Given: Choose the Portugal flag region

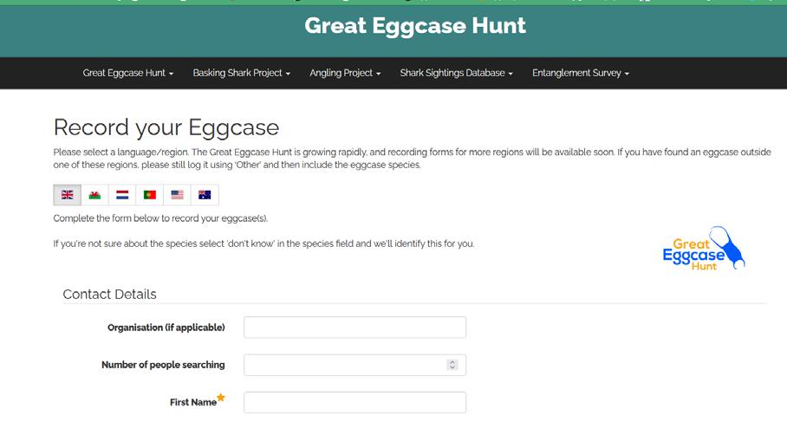Looking at the screenshot, I should coord(150,195).
